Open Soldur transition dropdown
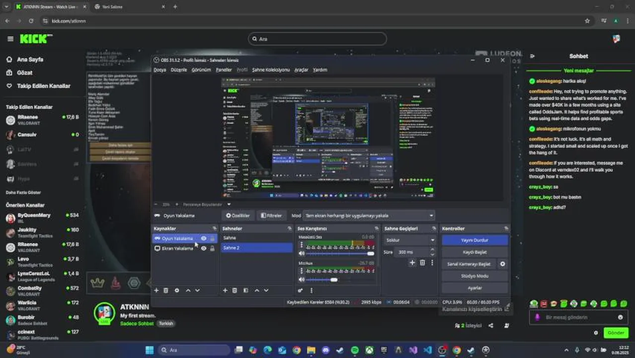 410,240
